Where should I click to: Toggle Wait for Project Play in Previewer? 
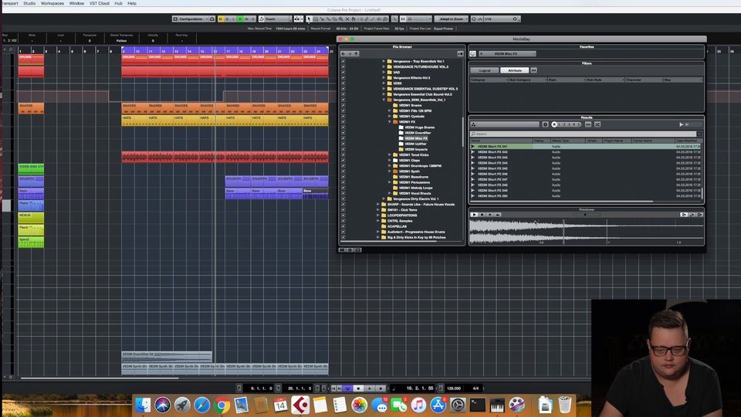[699, 215]
